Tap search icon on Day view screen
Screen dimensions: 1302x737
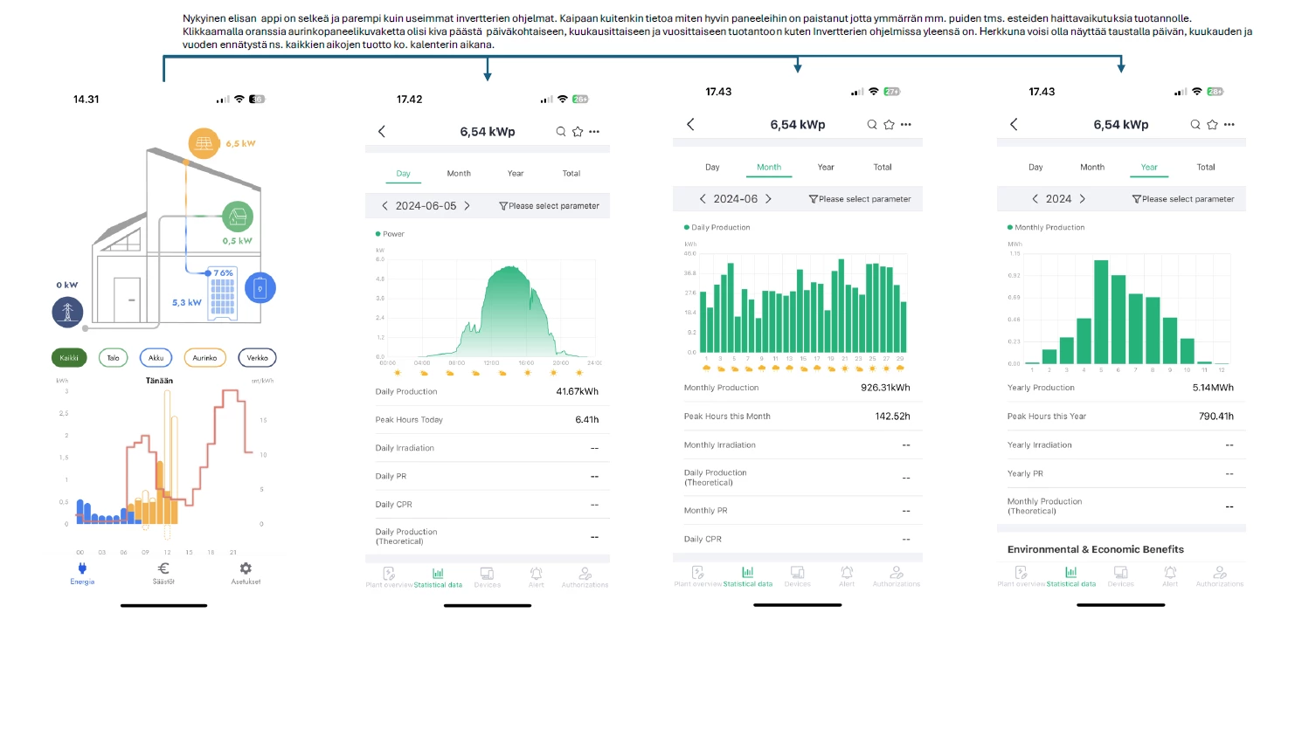[x=561, y=132]
